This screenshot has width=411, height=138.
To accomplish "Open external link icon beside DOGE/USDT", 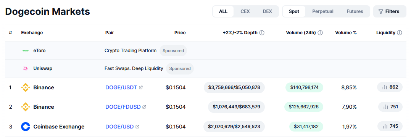I will [x=141, y=87].
